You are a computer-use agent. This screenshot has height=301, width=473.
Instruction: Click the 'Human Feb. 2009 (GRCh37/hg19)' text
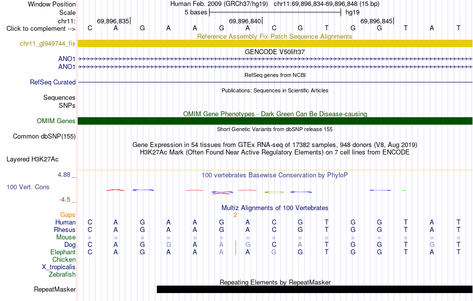(219, 4)
